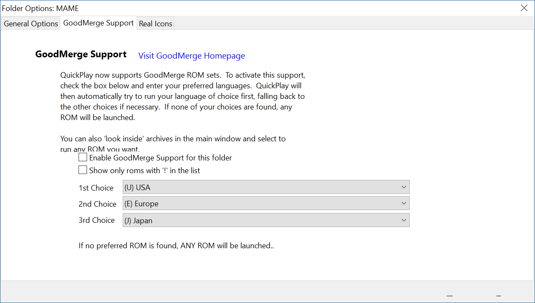Open the Real Icons tab
The width and height of the screenshot is (535, 303).
coord(156,24)
